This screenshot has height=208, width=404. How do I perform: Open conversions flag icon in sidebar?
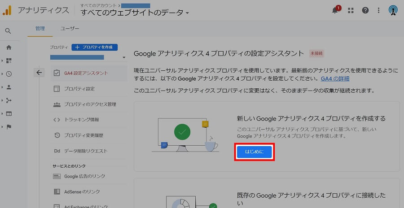click(9, 127)
